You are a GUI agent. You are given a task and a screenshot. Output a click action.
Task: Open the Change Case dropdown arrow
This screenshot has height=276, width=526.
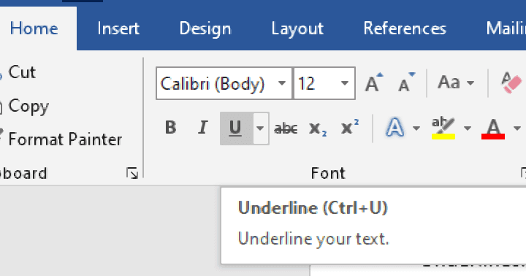470,83
